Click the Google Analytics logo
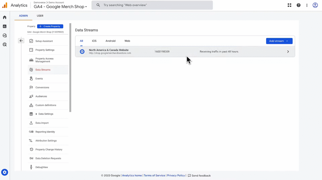This screenshot has width=322, height=180. (x=5, y=5)
